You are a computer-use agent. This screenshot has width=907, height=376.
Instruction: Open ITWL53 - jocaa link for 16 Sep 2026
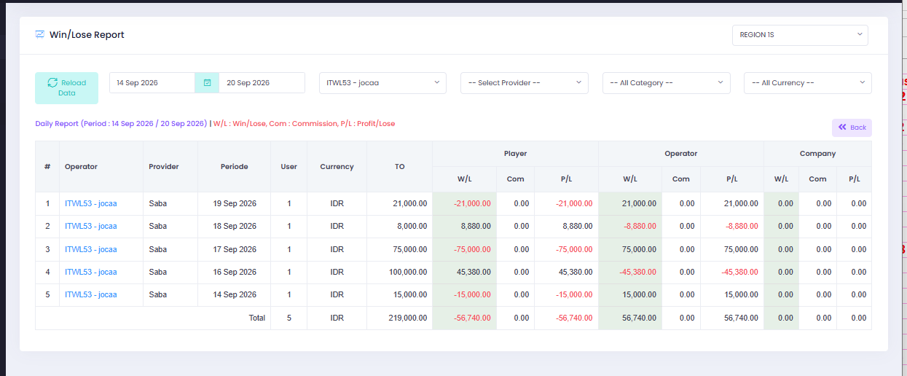pos(90,273)
